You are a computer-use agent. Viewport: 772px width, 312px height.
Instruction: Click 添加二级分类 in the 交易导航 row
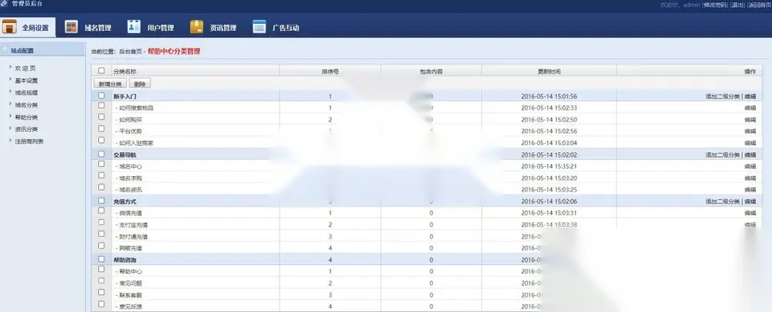pyautogui.click(x=723, y=154)
